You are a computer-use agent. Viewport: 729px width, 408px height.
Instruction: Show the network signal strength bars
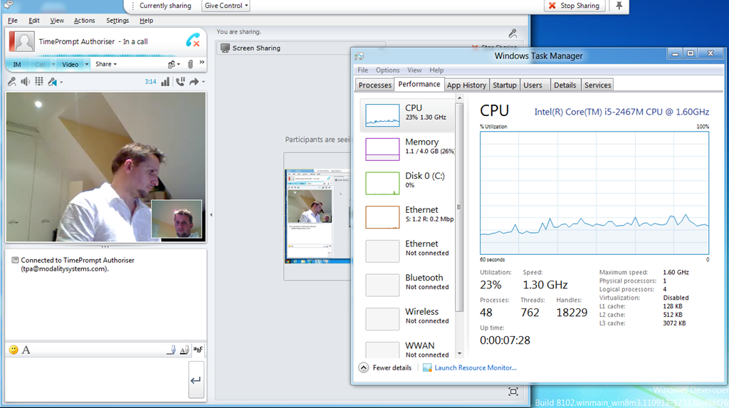click(165, 82)
